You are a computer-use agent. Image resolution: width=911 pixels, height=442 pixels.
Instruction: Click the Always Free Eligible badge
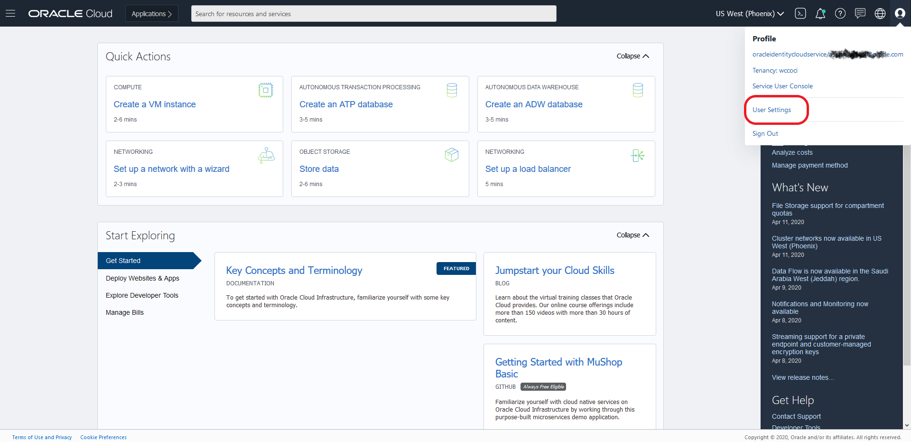coord(543,387)
